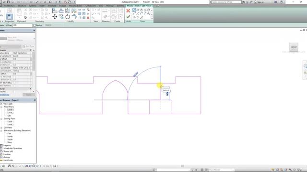The width and height of the screenshot is (307, 172).
Task: Collapse the Constraints section in Properties
Action: pyautogui.click(x=31, y=50)
